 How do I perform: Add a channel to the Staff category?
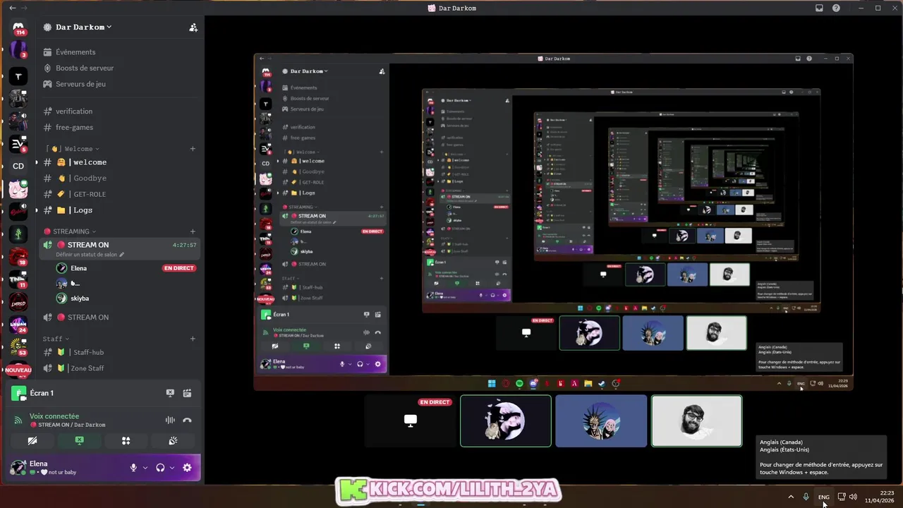[193, 339]
